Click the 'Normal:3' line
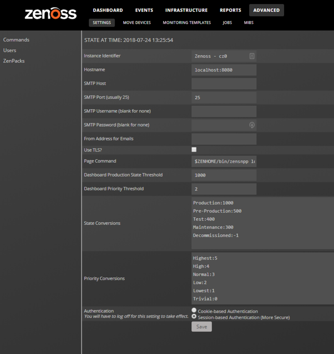 point(204,274)
